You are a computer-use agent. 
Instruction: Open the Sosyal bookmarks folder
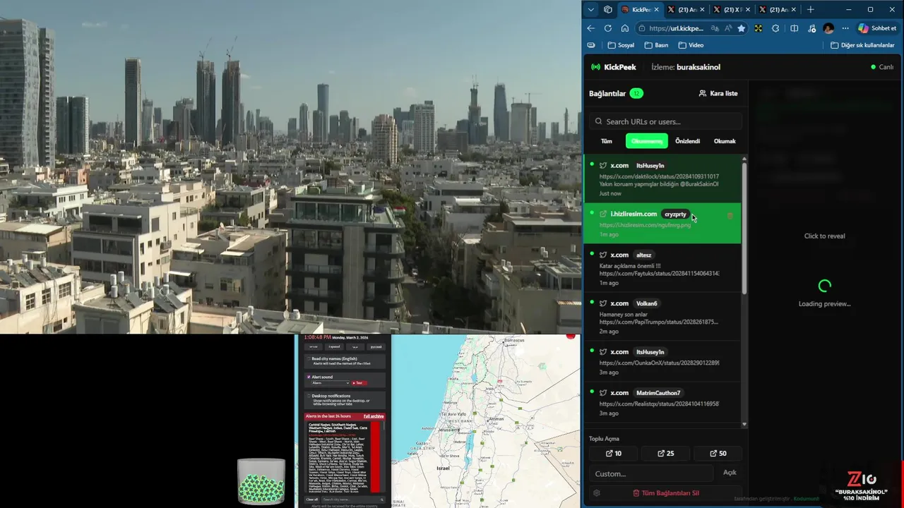(621, 45)
